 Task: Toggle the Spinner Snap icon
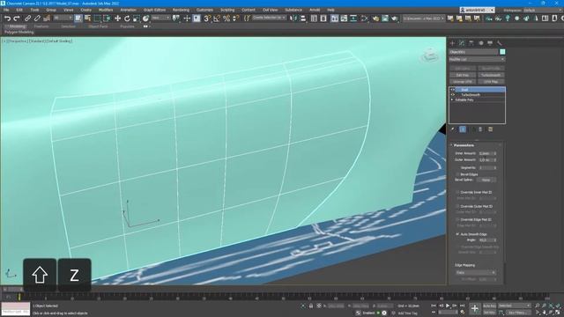pyautogui.click(x=235, y=18)
